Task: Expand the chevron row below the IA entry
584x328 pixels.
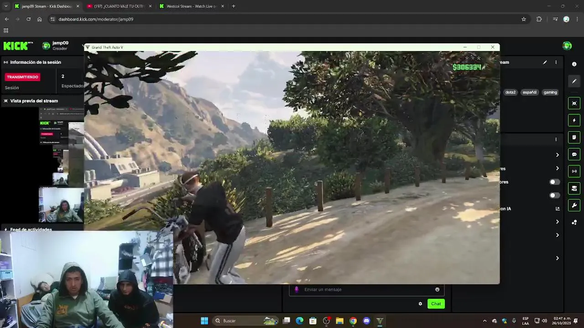Action: pos(557,222)
